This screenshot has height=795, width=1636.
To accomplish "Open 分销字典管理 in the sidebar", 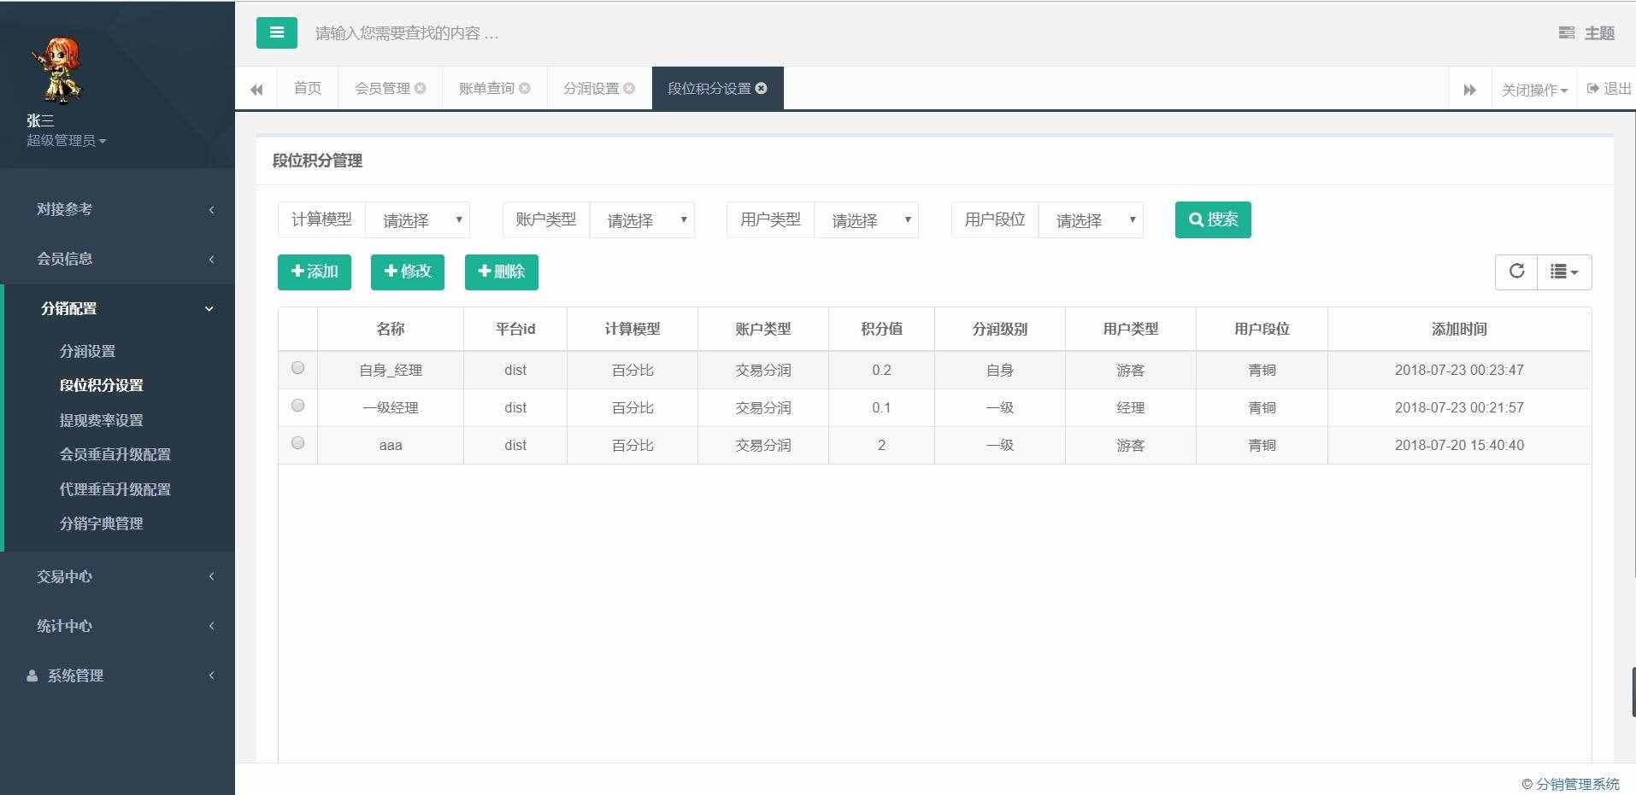I will pos(101,523).
